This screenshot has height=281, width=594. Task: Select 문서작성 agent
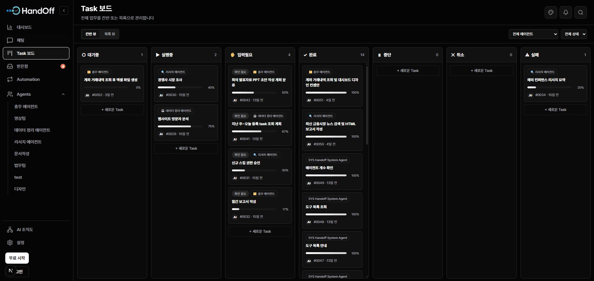click(22, 154)
